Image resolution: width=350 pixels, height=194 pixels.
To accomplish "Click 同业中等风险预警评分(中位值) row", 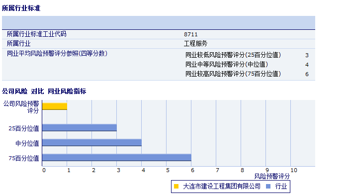I will 247,64.
